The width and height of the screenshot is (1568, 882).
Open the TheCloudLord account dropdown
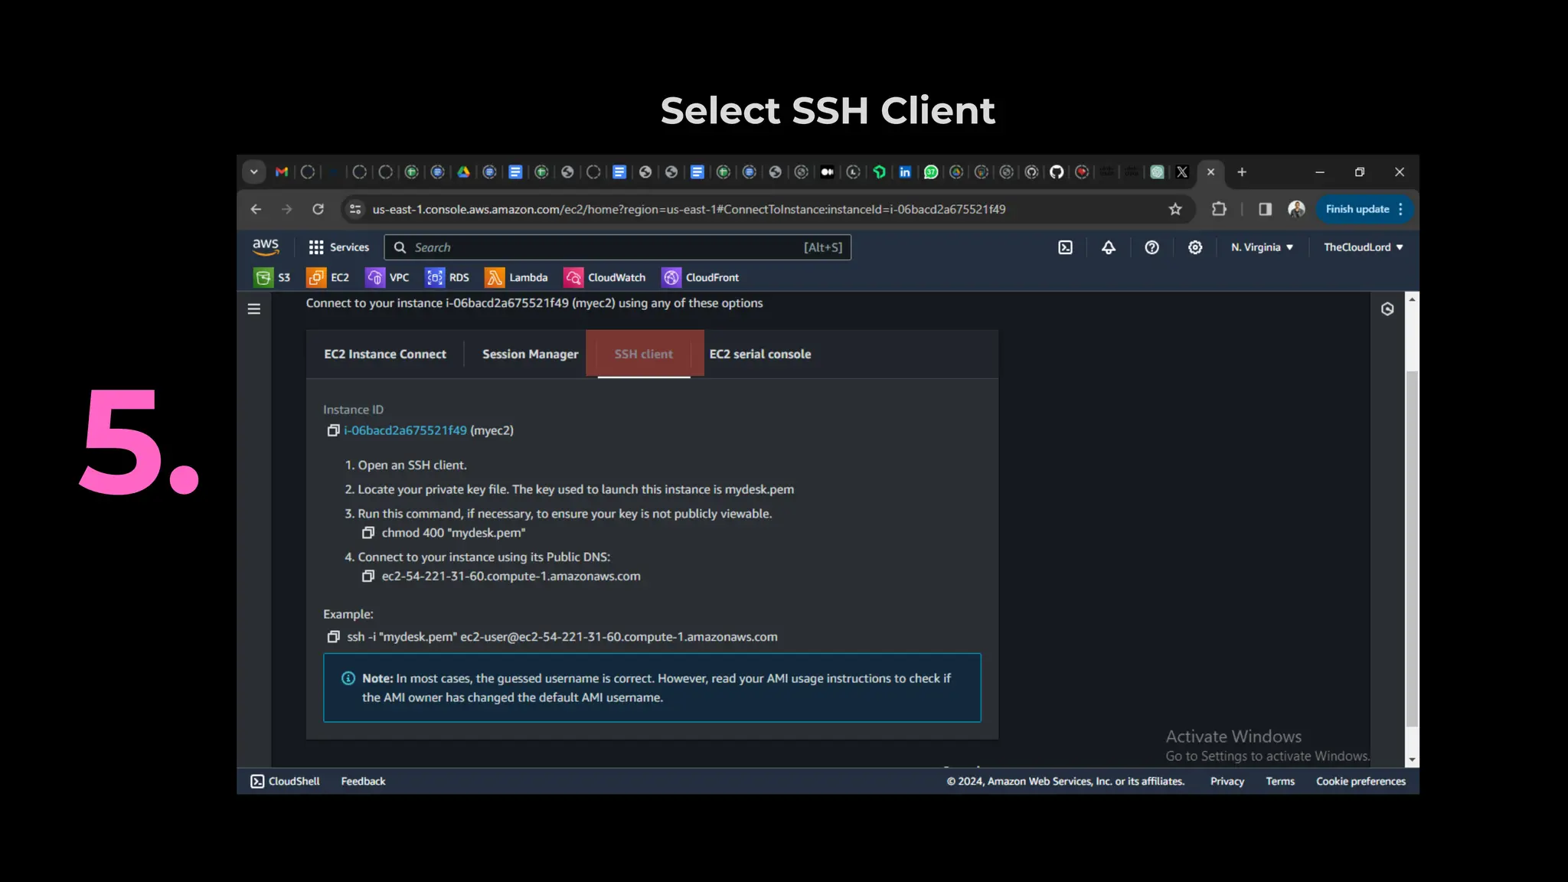click(x=1363, y=247)
